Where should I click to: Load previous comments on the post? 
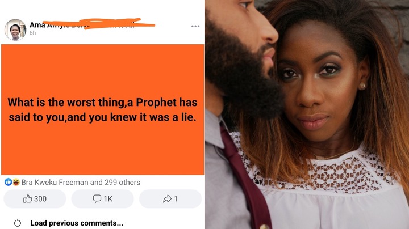click(77, 223)
